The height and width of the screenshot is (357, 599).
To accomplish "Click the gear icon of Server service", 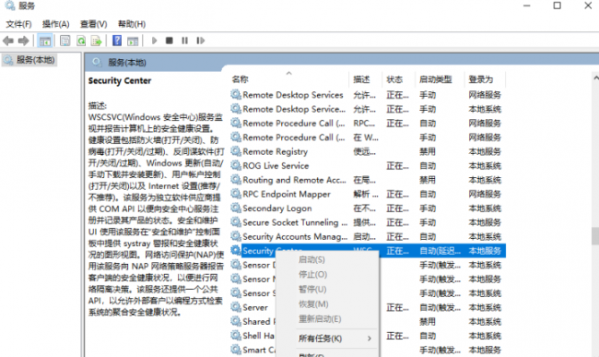I will click(236, 307).
